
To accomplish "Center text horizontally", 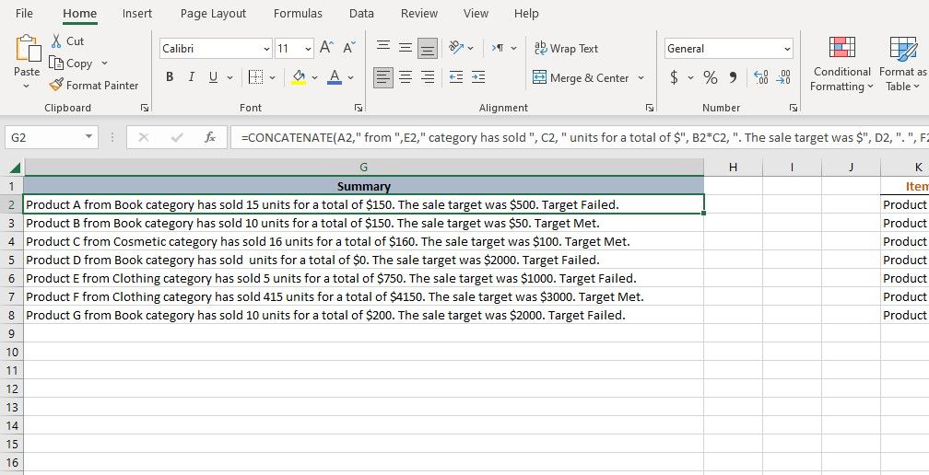I will tap(406, 77).
